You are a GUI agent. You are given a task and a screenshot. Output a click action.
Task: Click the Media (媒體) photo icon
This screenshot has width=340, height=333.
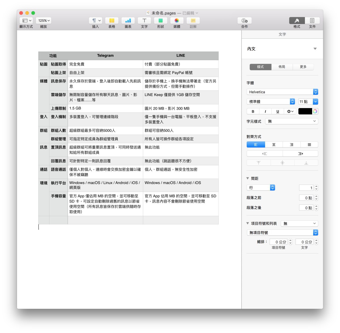click(x=177, y=21)
